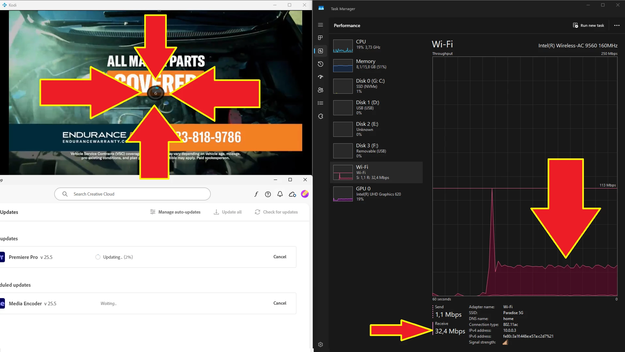Open Startup apps page in Task Manager
The height and width of the screenshot is (352, 625).
tap(320, 77)
